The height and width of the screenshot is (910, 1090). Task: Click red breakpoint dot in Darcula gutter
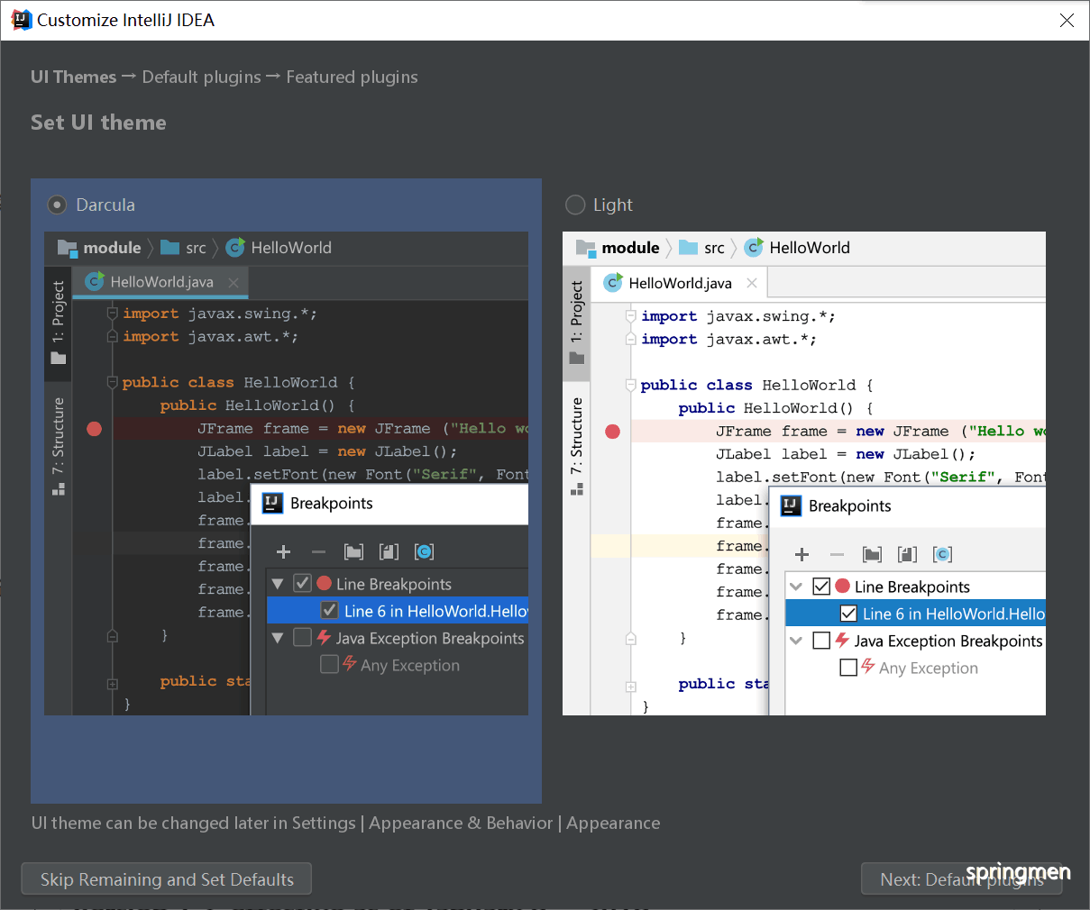94,429
